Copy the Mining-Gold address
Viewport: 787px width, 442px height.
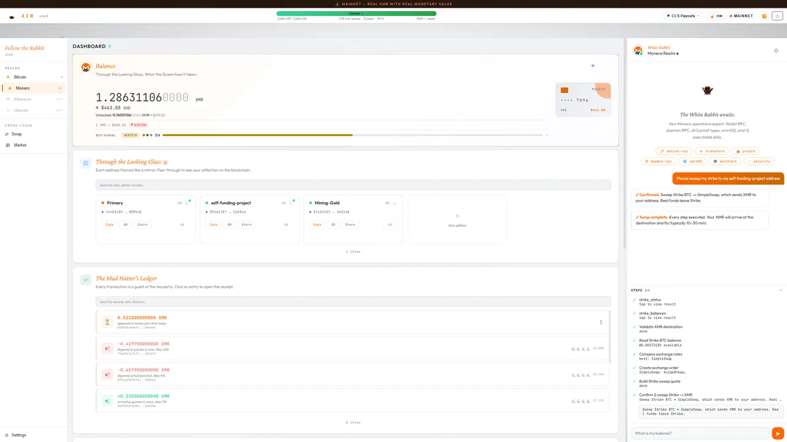[317, 224]
